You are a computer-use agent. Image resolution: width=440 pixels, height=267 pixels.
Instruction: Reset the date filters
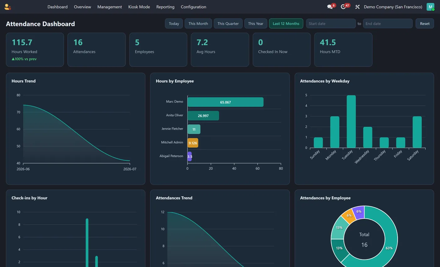click(425, 24)
